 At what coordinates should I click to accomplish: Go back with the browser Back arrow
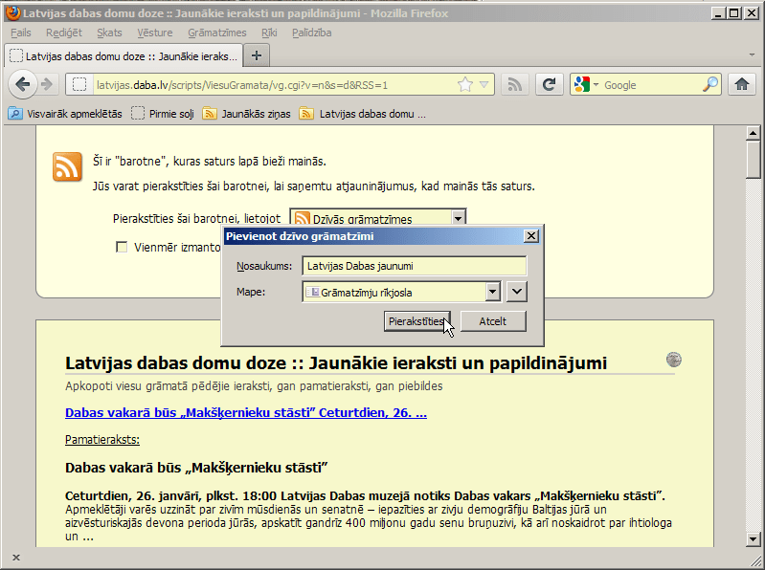[x=22, y=85]
